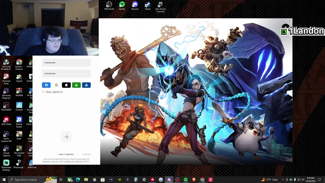325x183 pixels.
Task: Open the notification center icon
Action: coord(319,180)
